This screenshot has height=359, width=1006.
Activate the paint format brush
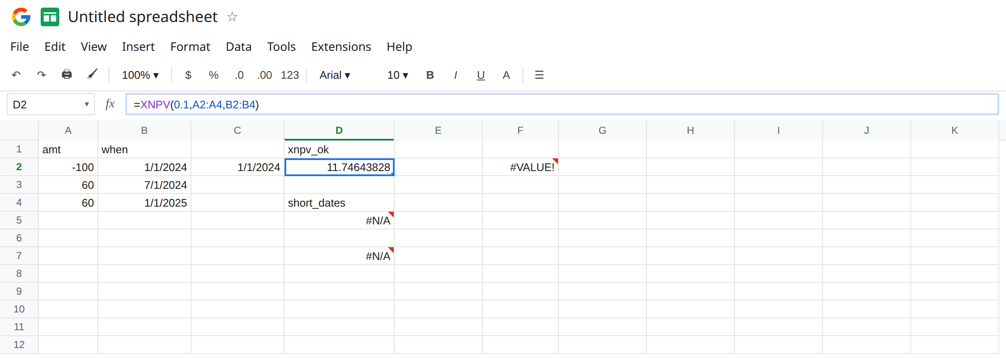coord(92,75)
